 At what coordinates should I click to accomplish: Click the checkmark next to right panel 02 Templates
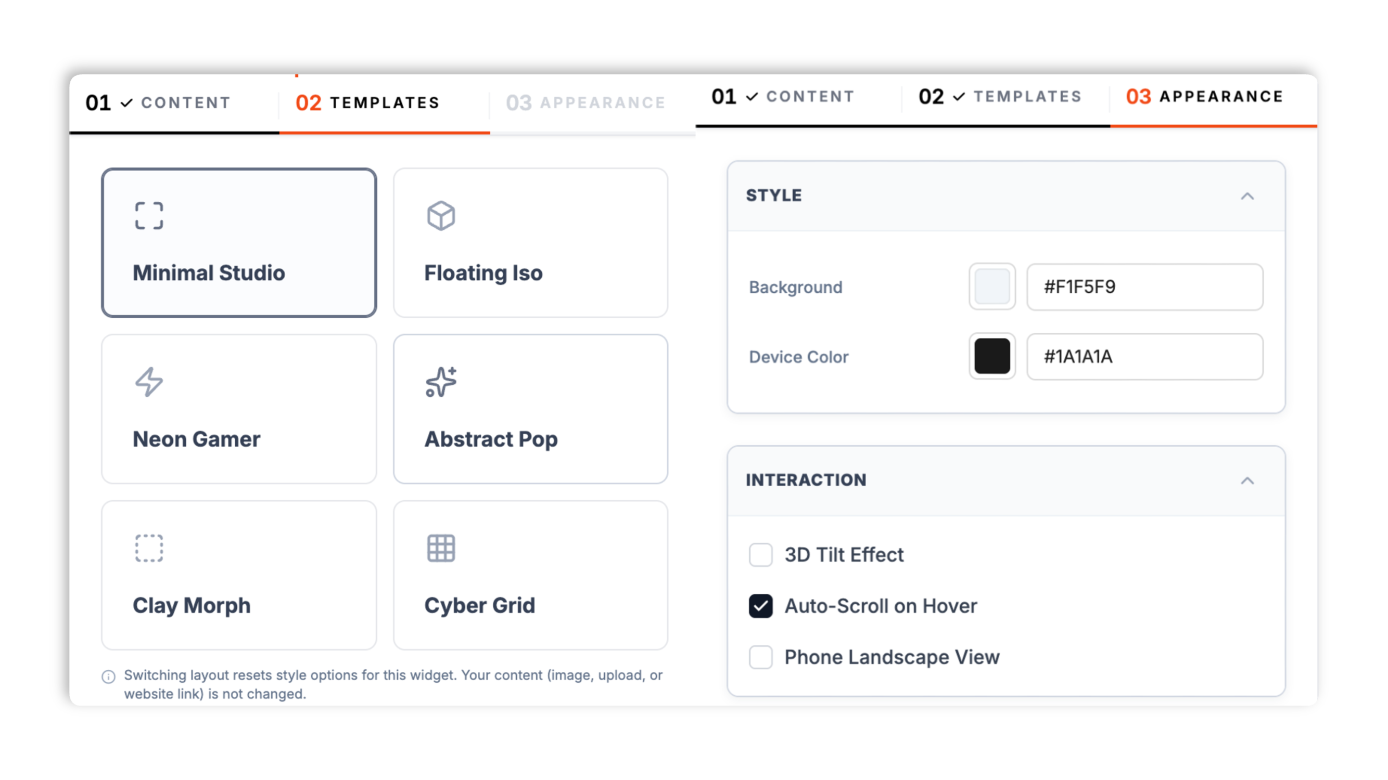pos(959,97)
